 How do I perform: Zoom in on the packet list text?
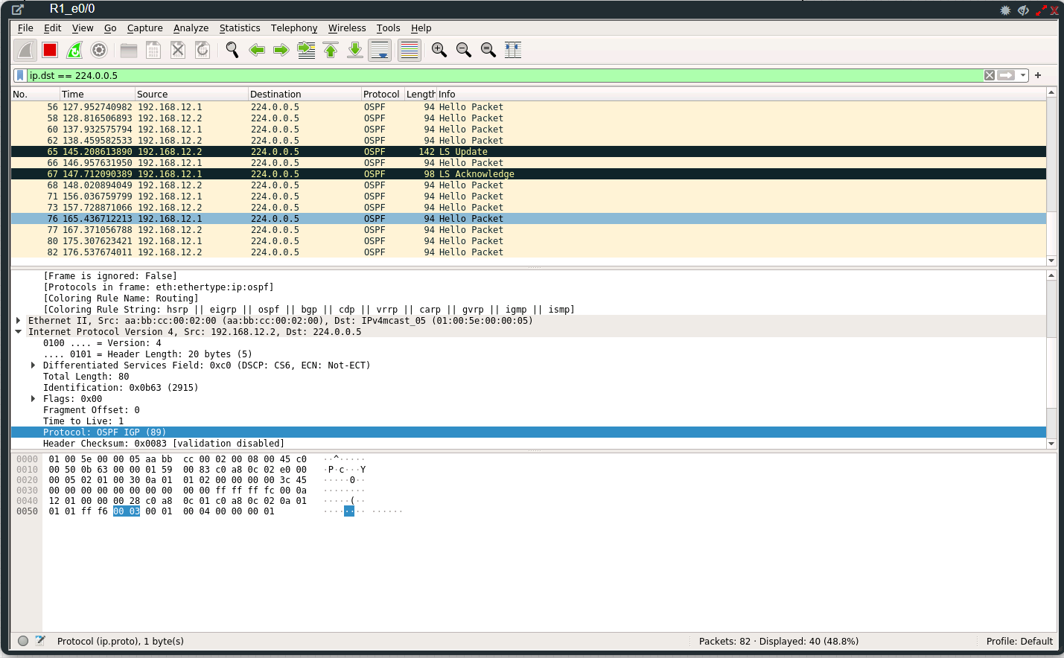click(439, 50)
